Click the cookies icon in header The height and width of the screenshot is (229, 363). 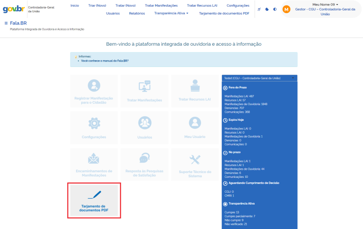(267, 9)
